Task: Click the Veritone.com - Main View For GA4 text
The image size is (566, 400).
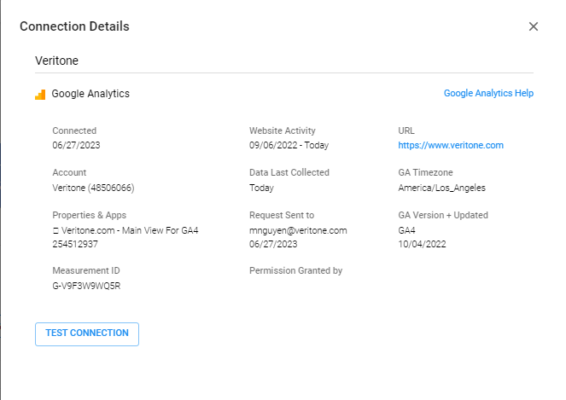Action: pos(130,230)
